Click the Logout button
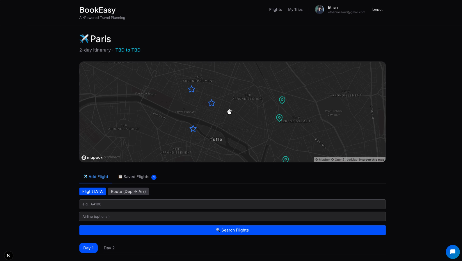This screenshot has height=261, width=462. 377,10
